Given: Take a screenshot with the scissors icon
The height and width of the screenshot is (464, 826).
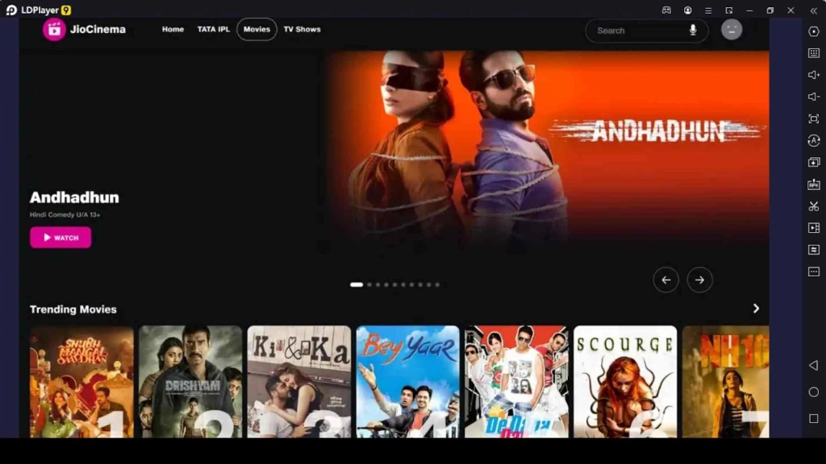Looking at the screenshot, I should [812, 206].
